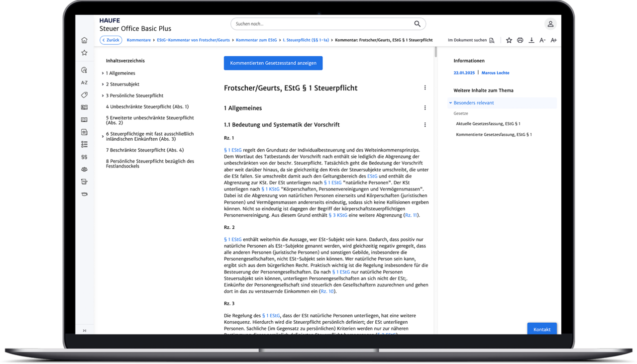Click the §§ laws icon in sidebar

84,157
